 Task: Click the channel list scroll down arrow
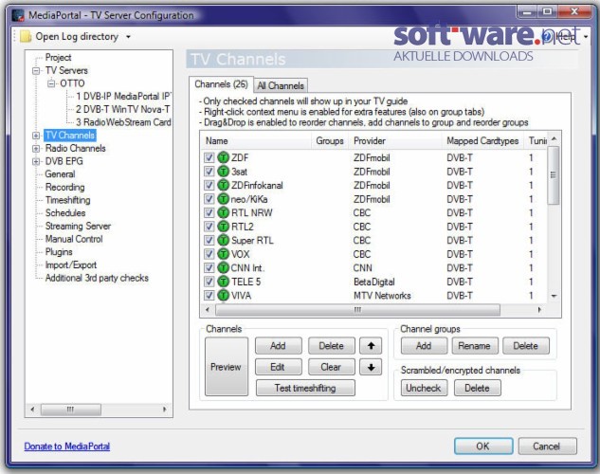pos(554,296)
